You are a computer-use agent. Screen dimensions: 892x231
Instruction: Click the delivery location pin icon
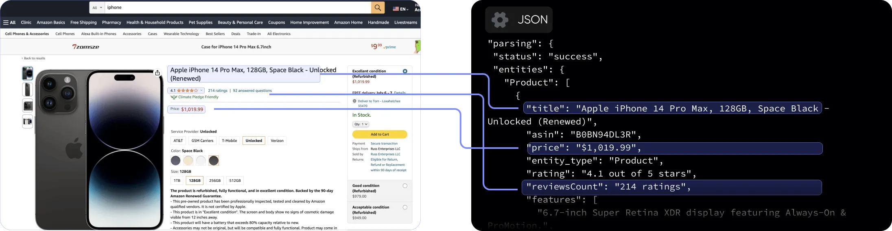click(x=354, y=101)
